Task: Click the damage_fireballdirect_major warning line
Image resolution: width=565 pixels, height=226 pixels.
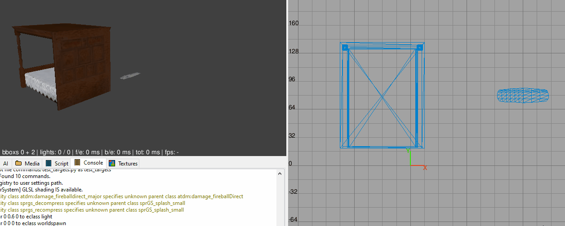Action: click(x=121, y=196)
